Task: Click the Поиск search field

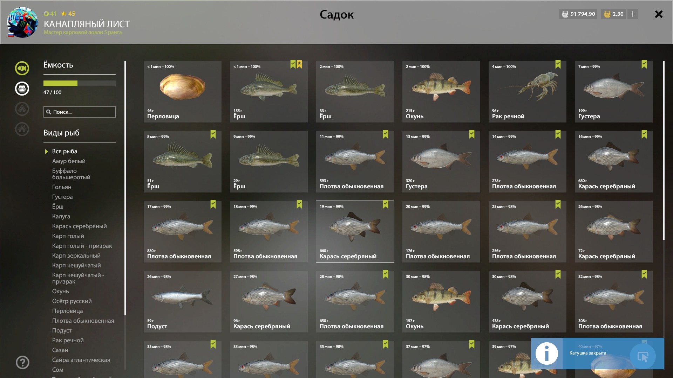Action: click(x=80, y=112)
